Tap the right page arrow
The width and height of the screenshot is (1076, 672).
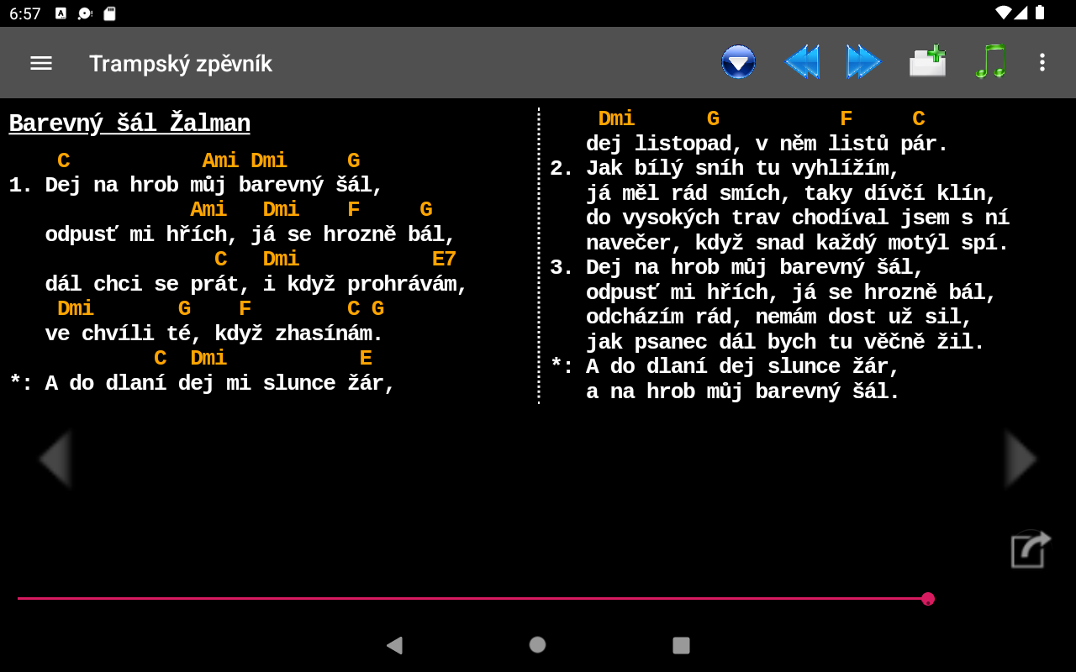point(1021,459)
